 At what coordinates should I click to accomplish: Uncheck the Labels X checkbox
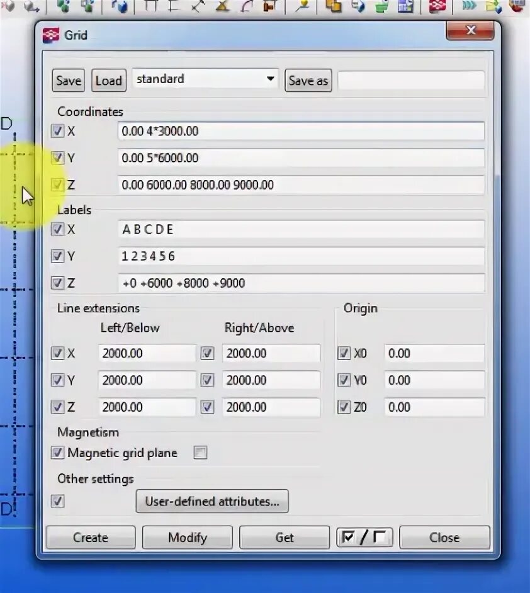(x=57, y=229)
